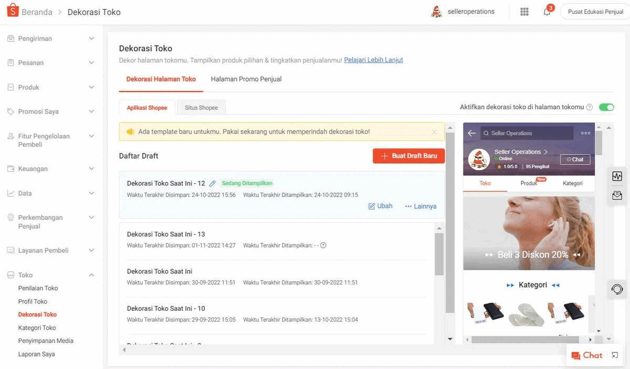Open the Pelajari Lebih Lanjut link
The height and width of the screenshot is (369, 630).
click(373, 60)
